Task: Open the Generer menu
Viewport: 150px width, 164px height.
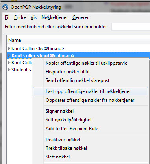Action: coord(80,17)
